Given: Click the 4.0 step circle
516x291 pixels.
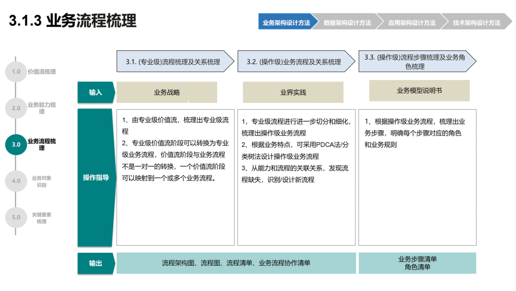Looking at the screenshot, I should [x=16, y=181].
